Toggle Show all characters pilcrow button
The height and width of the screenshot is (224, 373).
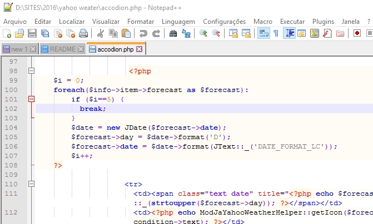click(276, 34)
